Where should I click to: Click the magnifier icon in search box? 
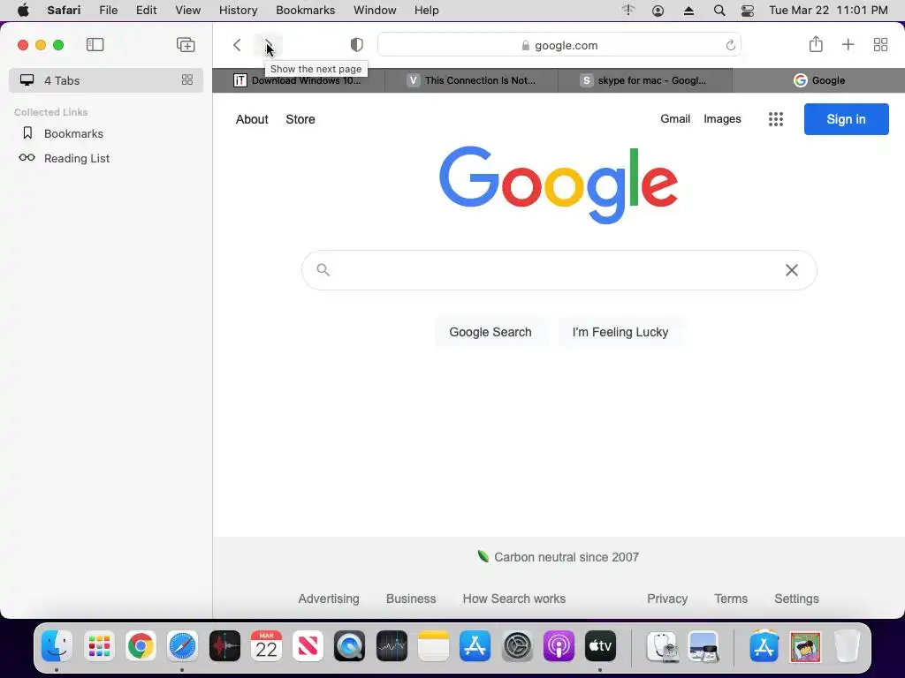click(x=323, y=270)
